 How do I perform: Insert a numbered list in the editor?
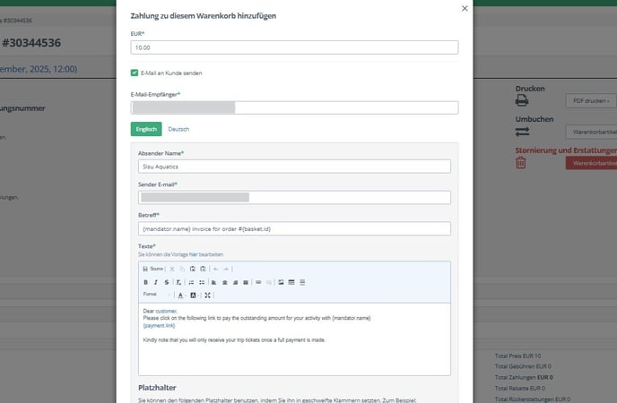click(x=191, y=282)
